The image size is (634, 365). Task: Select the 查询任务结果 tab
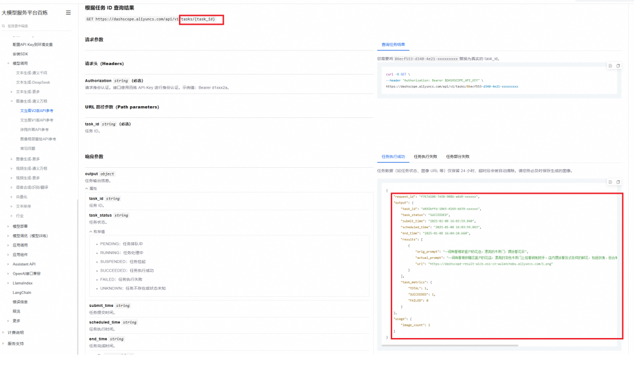click(393, 45)
